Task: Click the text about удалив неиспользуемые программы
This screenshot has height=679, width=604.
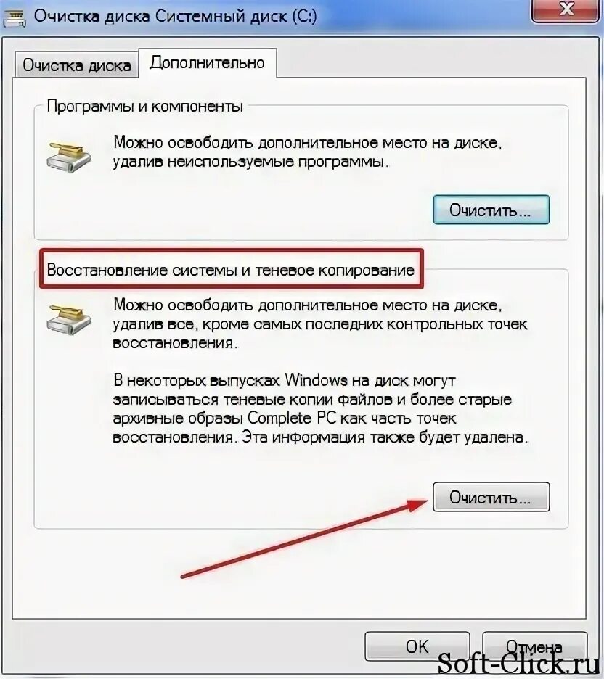Action: coord(251,162)
